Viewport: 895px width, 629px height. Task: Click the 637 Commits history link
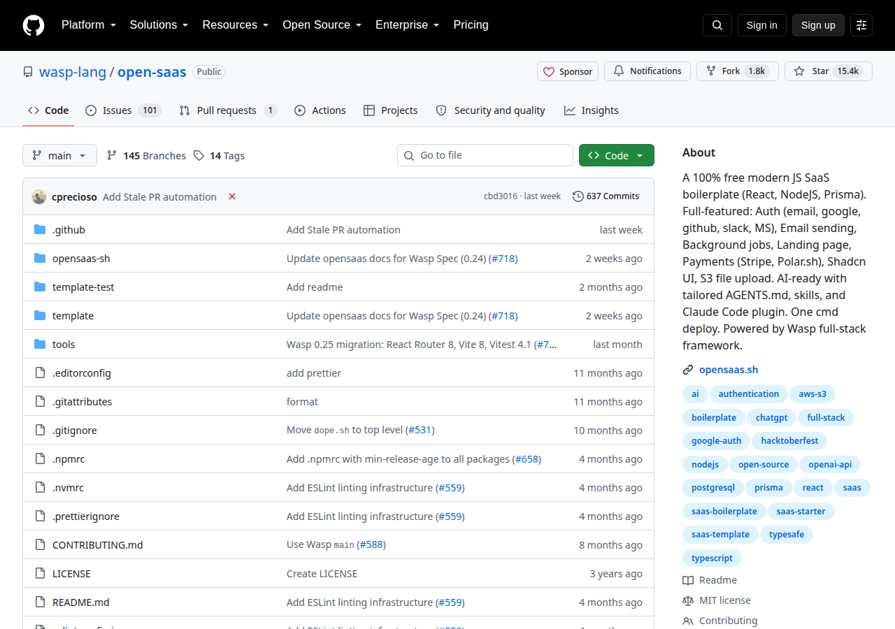pos(606,196)
